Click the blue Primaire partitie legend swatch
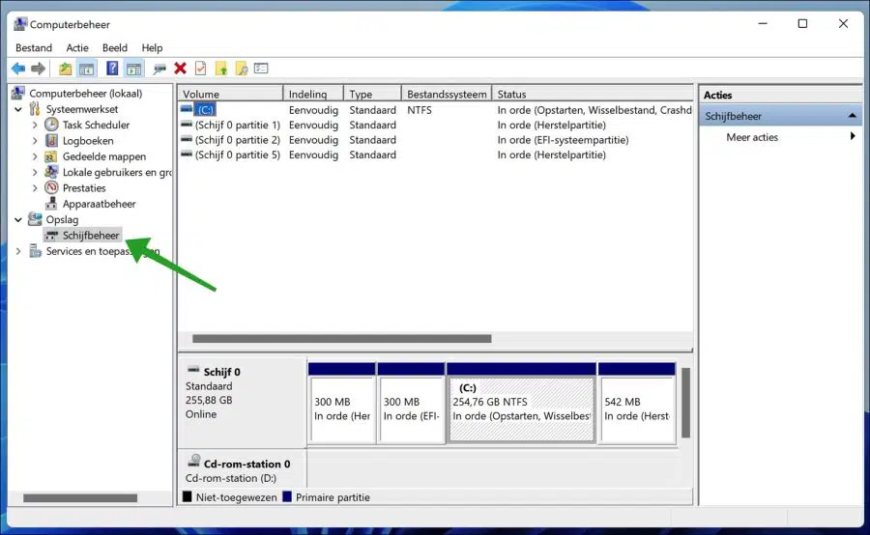 click(x=287, y=496)
